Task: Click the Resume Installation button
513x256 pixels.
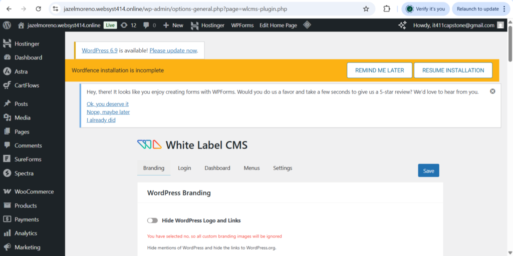Action: 453,70
